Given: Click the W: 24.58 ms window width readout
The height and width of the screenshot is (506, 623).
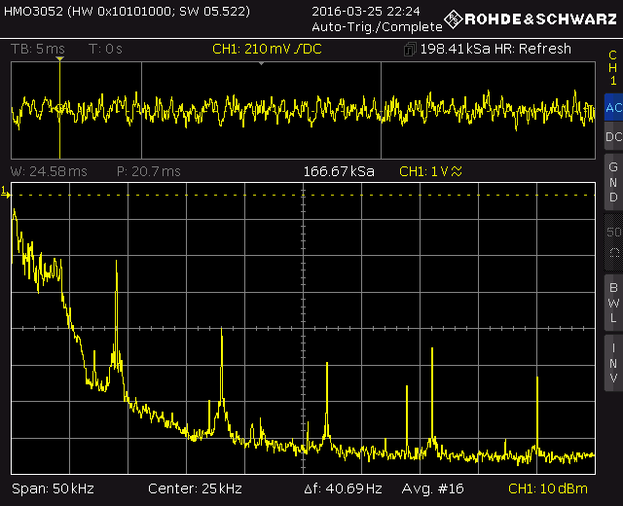Looking at the screenshot, I should tap(49, 171).
